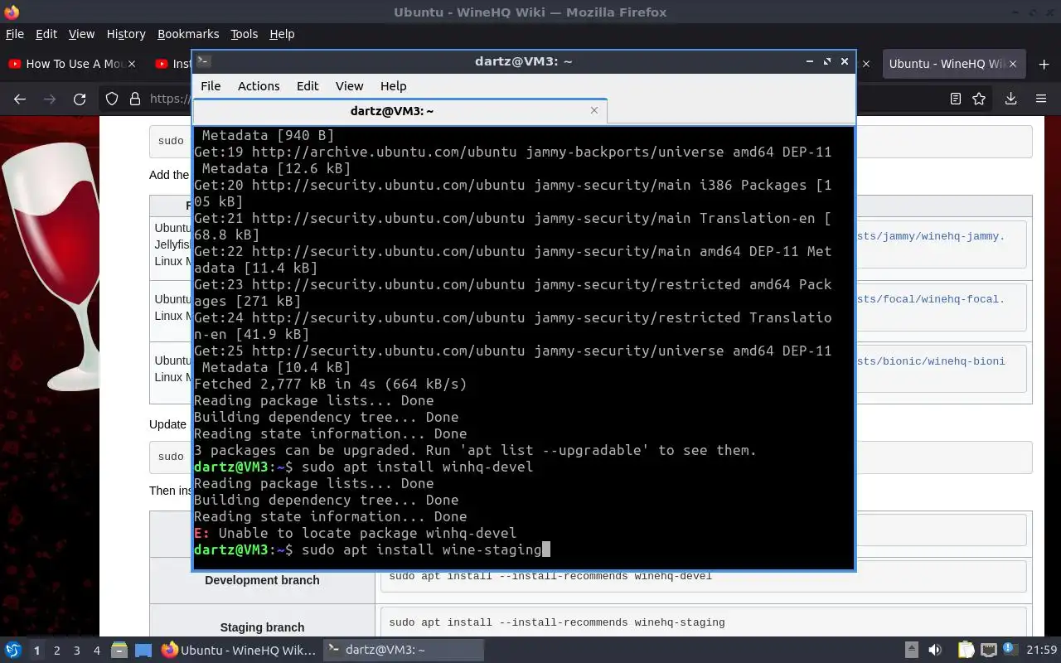Open Firefox Edit menu
The image size is (1061, 663).
46,34
